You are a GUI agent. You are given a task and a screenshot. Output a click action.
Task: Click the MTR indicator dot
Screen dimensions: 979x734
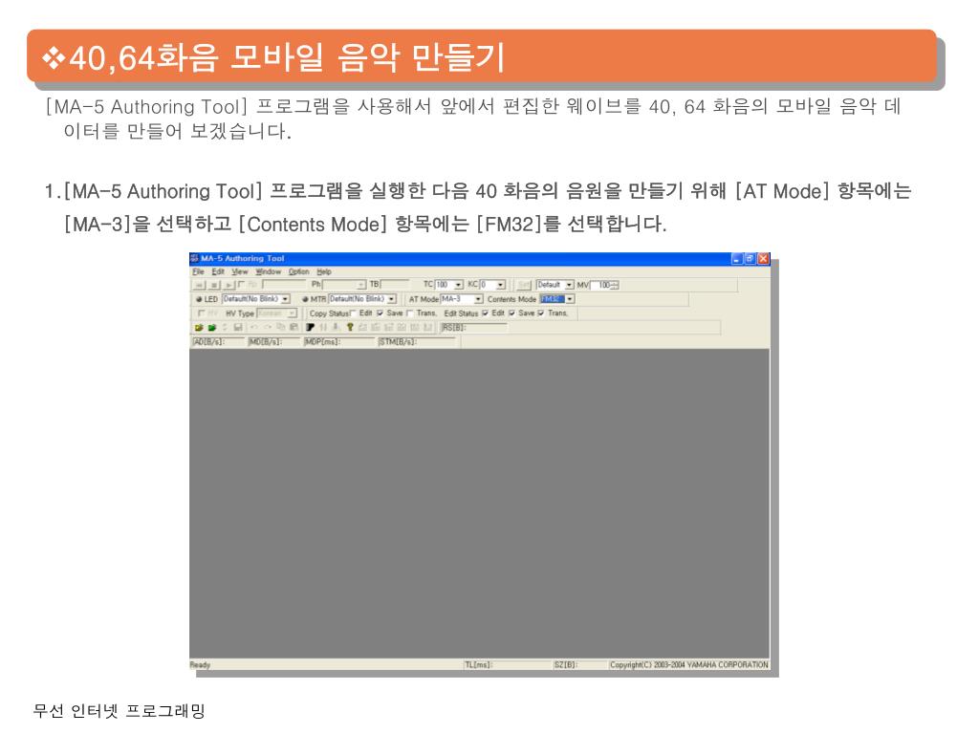[x=305, y=299]
